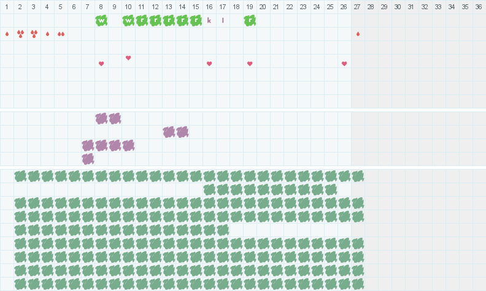Click the heart icon under day 8
Screen dimensions: 486x291
click(x=101, y=64)
